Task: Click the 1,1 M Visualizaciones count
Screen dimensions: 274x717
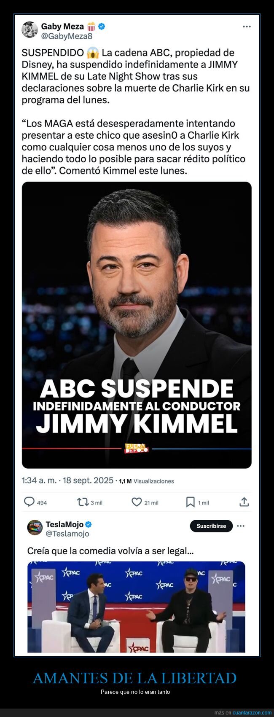Action: tap(146, 481)
